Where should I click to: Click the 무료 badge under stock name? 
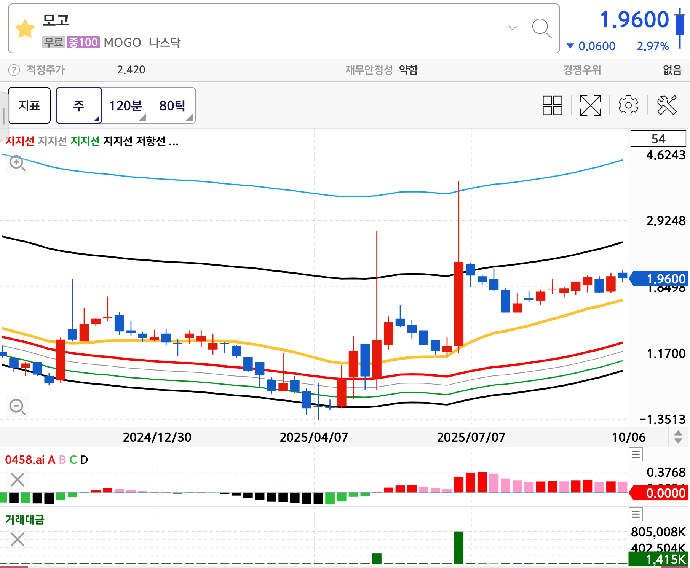pyautogui.click(x=54, y=42)
